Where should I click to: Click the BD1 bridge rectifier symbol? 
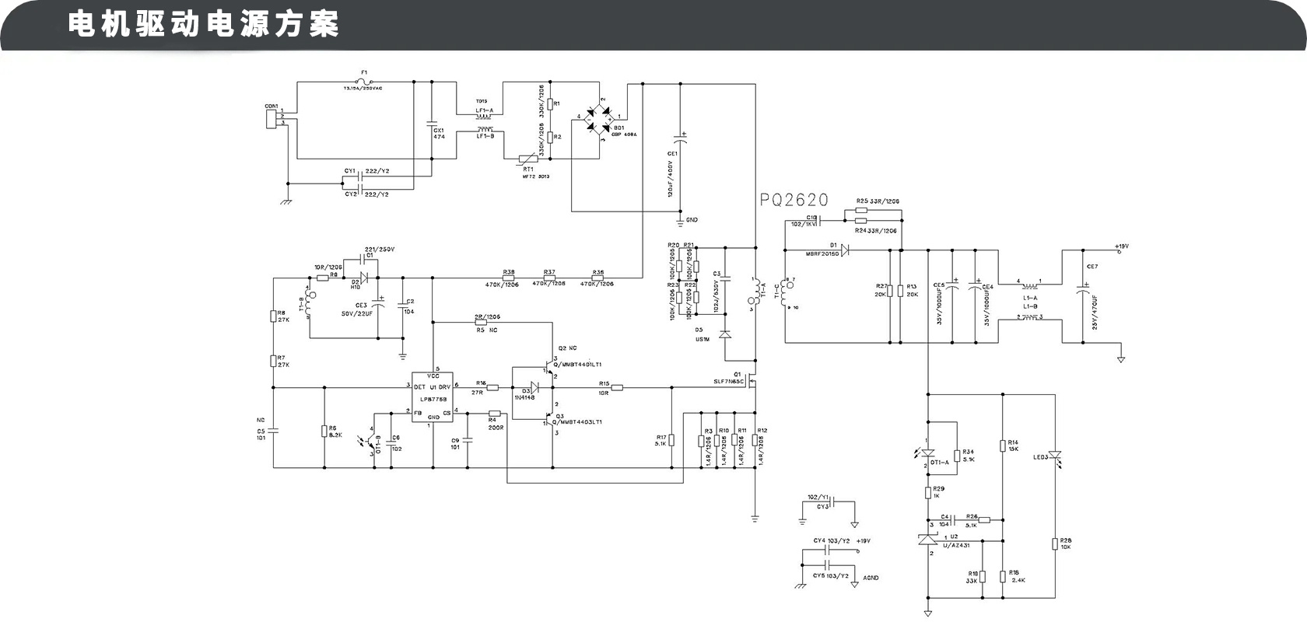click(599, 118)
